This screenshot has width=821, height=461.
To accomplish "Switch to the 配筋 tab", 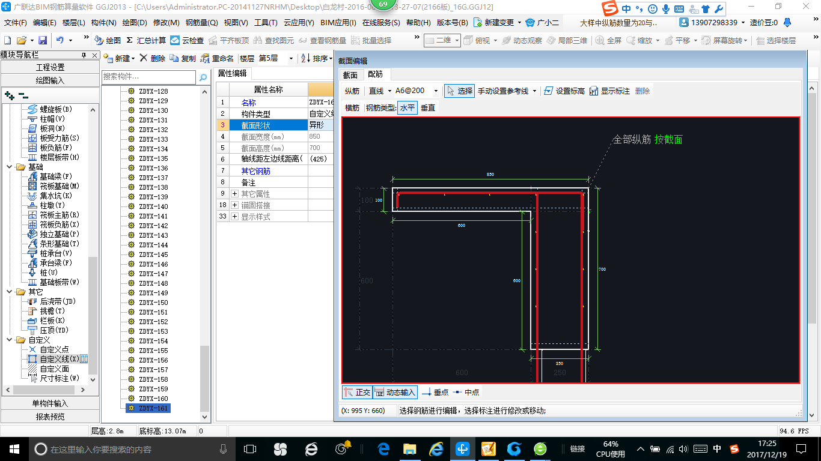I will 376,74.
